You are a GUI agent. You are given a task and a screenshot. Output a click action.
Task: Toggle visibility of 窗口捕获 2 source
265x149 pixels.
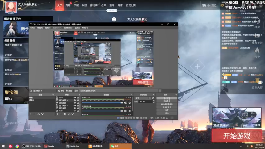[75, 105]
